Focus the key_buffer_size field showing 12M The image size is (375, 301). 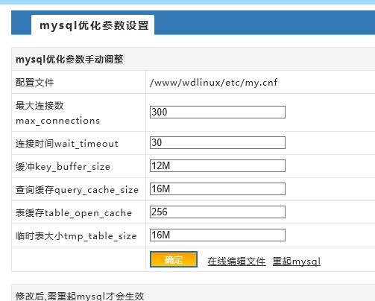click(218, 165)
